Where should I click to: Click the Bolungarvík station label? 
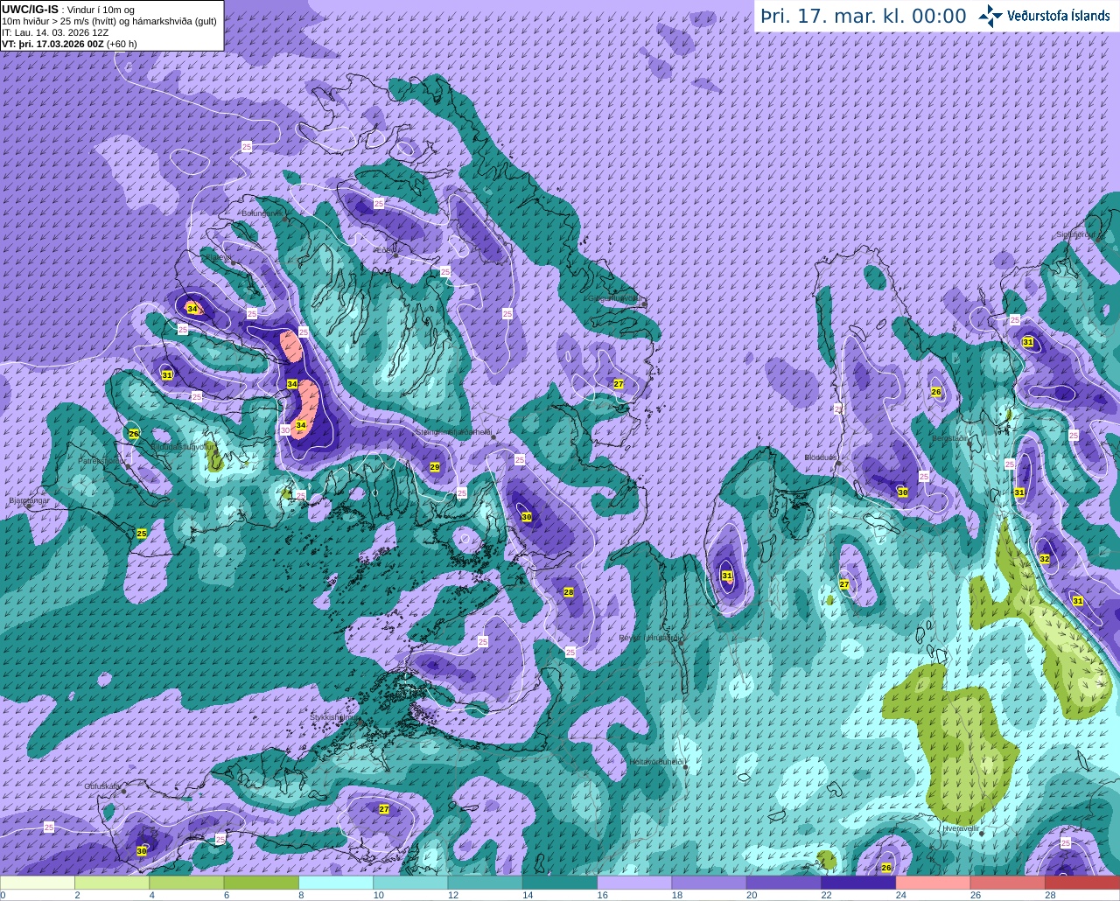[261, 213]
